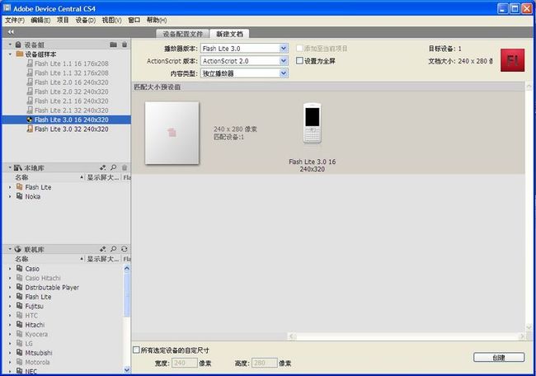The height and width of the screenshot is (376, 536).
Task: Click the Create button
Action: [499, 357]
